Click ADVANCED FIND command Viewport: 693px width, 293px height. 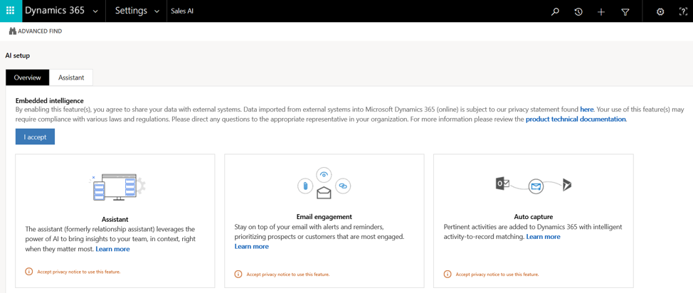click(36, 31)
